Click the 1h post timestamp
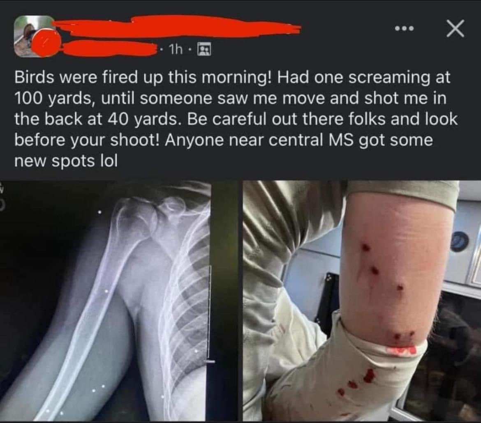Screen dimensions: 481x423 tap(176, 49)
